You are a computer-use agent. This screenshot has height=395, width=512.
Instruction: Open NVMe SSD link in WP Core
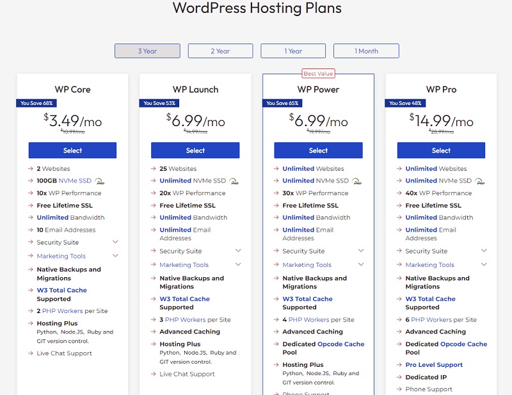(x=75, y=181)
